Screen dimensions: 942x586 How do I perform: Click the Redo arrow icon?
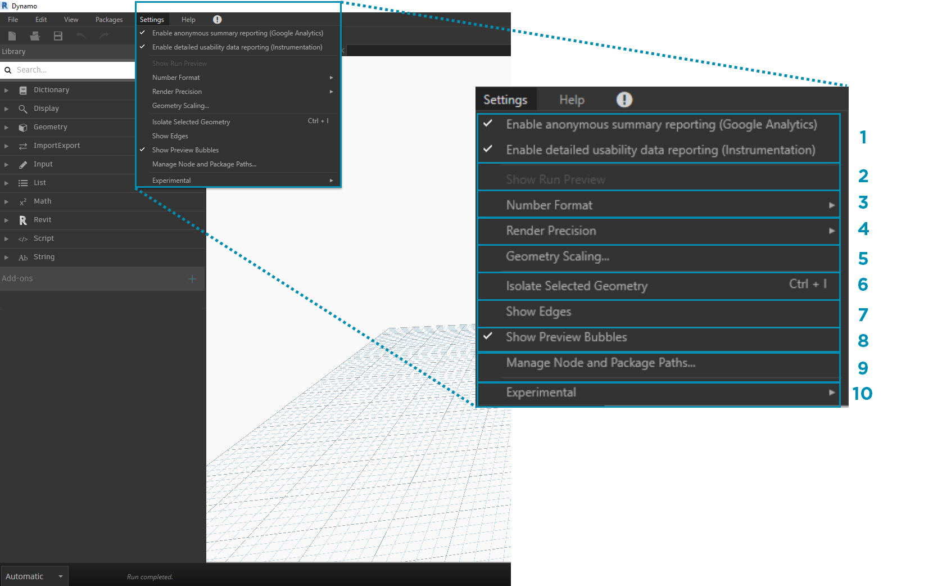[104, 36]
